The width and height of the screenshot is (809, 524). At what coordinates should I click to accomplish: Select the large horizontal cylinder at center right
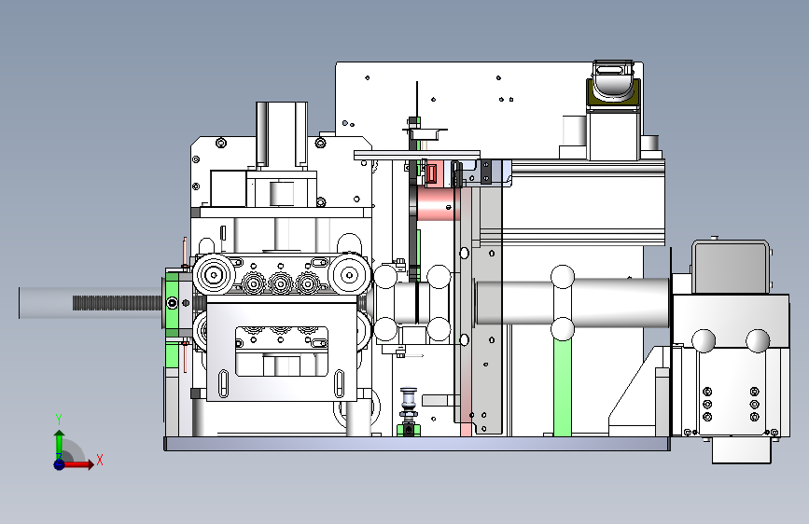click(x=573, y=302)
